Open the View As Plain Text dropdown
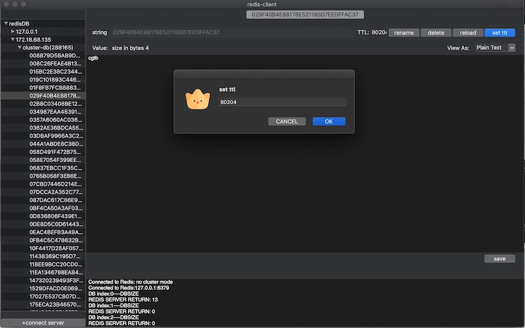525x328 pixels. pyautogui.click(x=495, y=48)
